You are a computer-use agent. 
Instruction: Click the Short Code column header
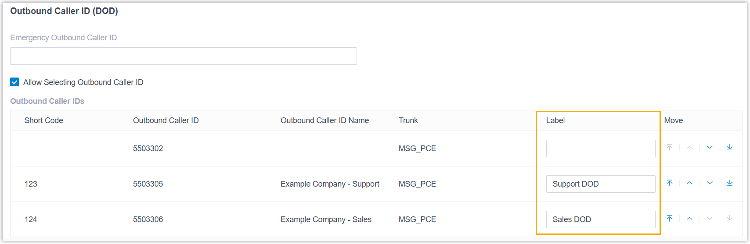click(x=44, y=120)
